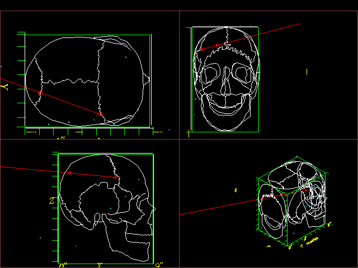This screenshot has width=358, height=268.
Task: Click yellow Y axis label in top view
Action: [x=5, y=87]
